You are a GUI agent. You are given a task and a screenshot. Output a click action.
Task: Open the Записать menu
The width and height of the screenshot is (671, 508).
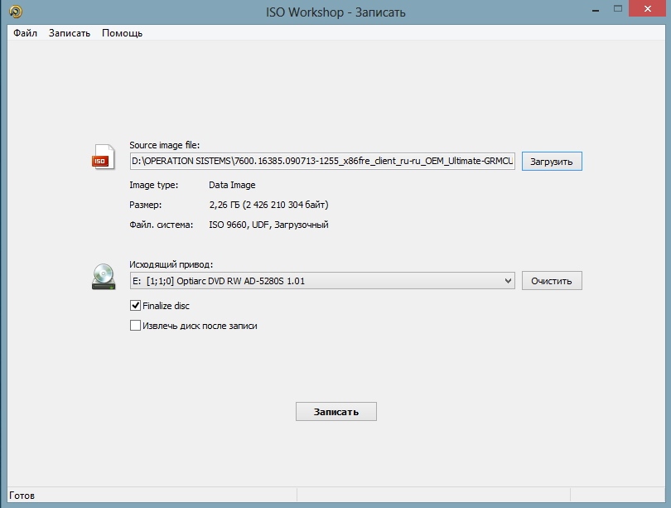point(70,33)
